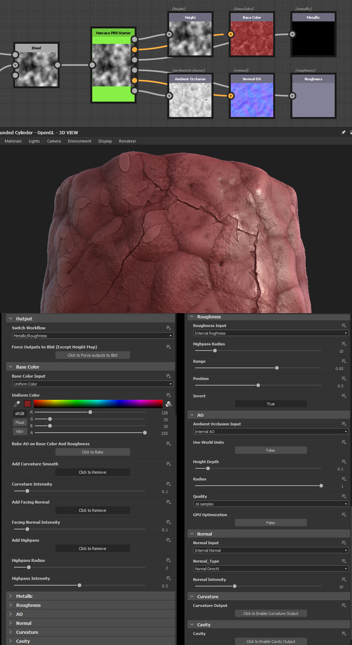Open the Camera menu
Image resolution: width=352 pixels, height=645 pixels.
pos(54,141)
